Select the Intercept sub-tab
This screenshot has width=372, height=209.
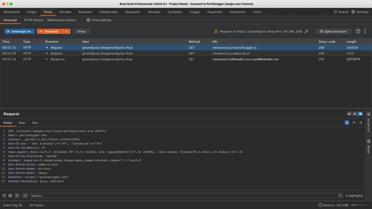click(x=10, y=20)
